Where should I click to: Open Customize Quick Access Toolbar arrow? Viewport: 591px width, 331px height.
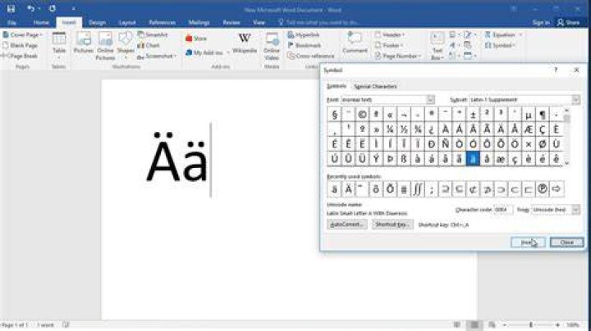(x=74, y=9)
